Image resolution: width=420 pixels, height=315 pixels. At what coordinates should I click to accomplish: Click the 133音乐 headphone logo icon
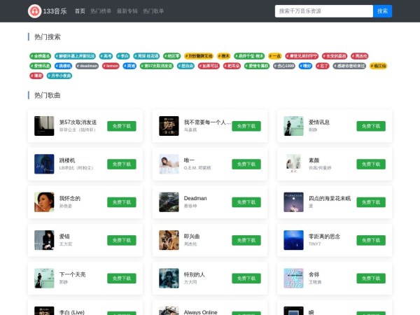tap(34, 11)
